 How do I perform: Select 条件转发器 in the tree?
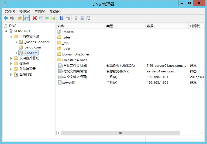click(27, 69)
